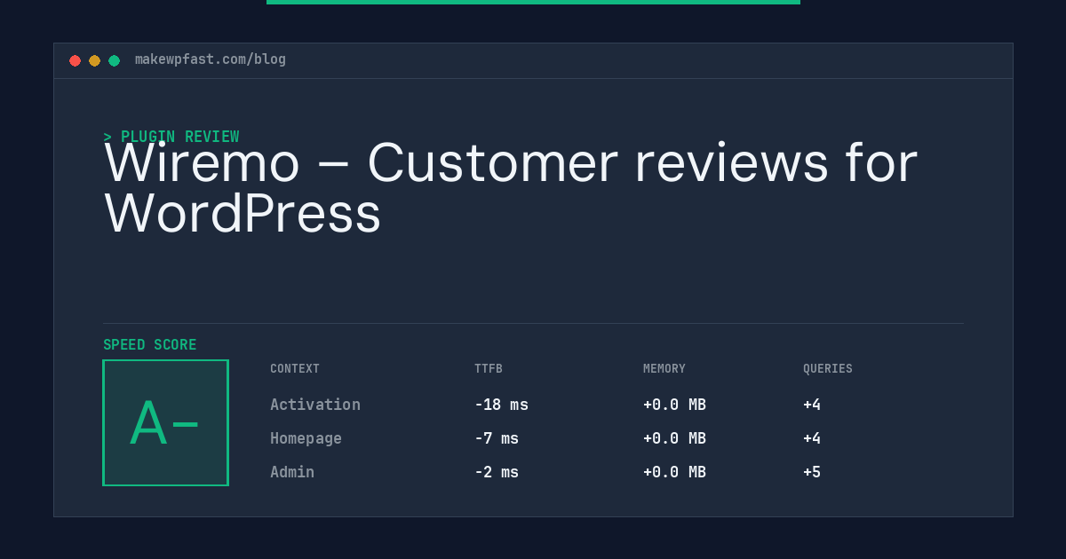
Task: Select the '> PLUGIN REVIEW' label
Action: [x=171, y=137]
